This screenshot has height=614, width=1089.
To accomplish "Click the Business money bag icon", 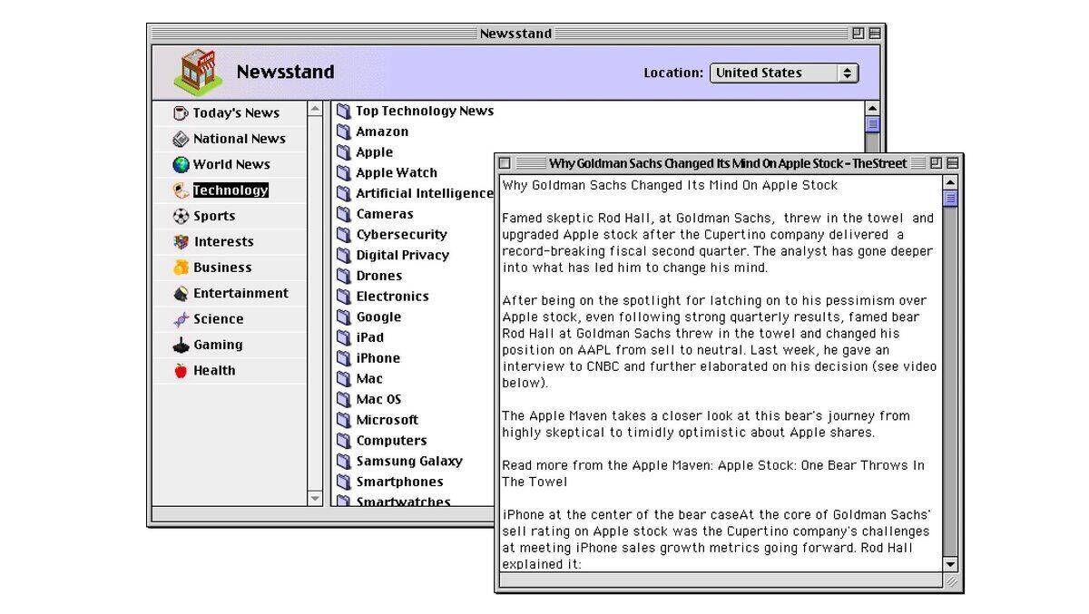I will 181,268.
